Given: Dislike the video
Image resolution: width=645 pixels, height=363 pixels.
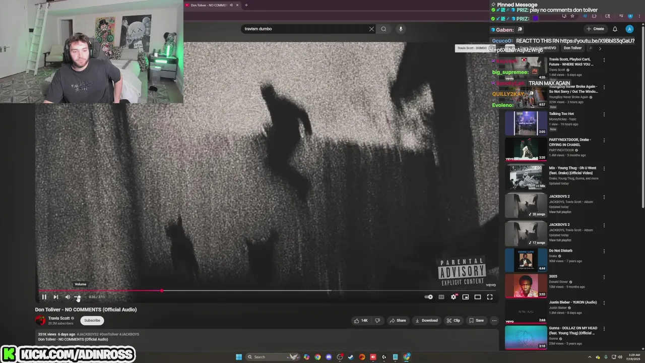Looking at the screenshot, I should (377, 320).
